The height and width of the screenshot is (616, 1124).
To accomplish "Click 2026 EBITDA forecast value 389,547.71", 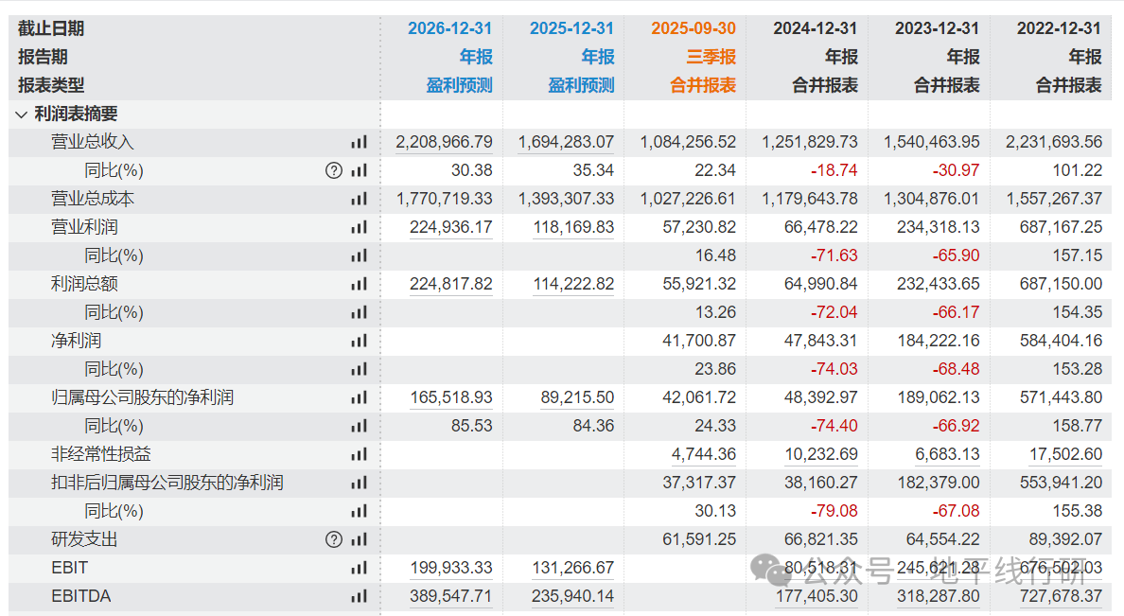I will [450, 596].
